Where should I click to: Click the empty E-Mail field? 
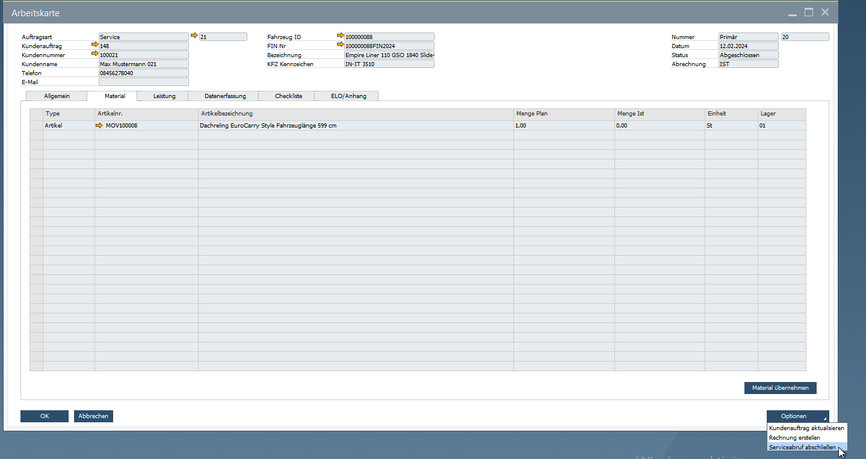click(x=143, y=82)
